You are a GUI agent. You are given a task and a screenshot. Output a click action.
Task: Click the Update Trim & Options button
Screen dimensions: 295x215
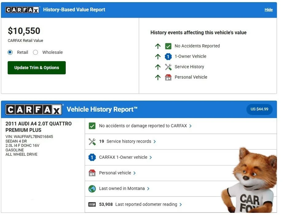(x=37, y=68)
